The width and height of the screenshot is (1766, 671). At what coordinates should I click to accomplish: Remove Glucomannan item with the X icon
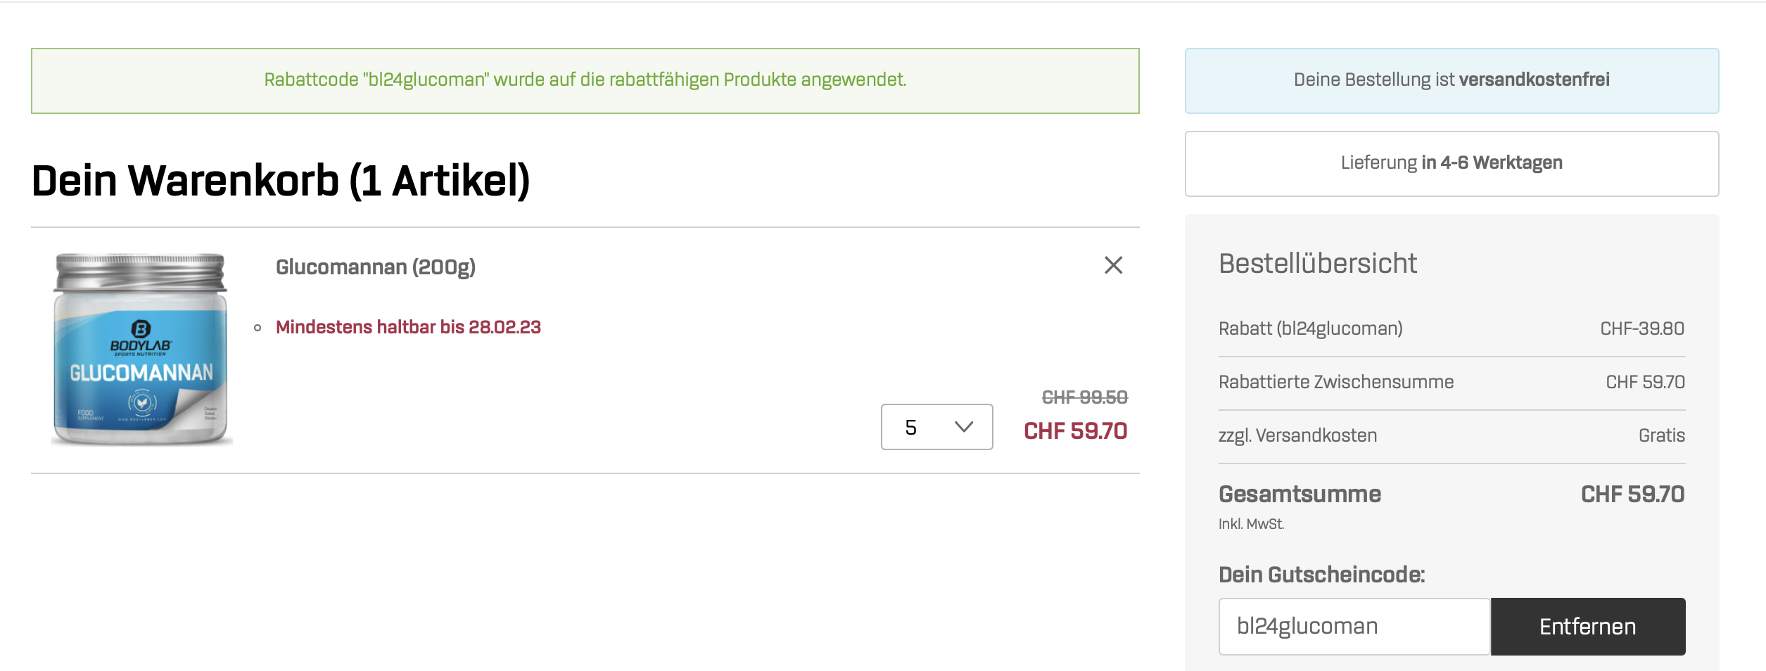click(1113, 265)
